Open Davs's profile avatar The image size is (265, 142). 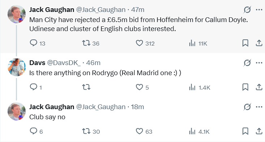click(17, 67)
